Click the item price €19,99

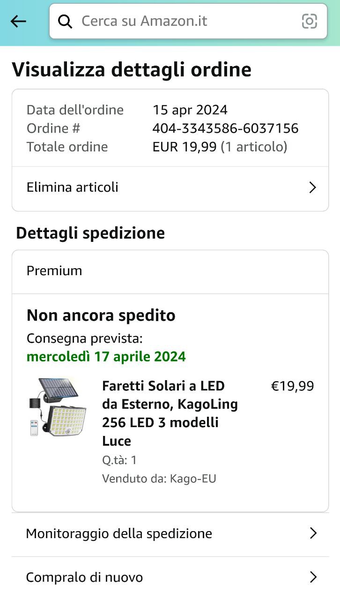[292, 386]
